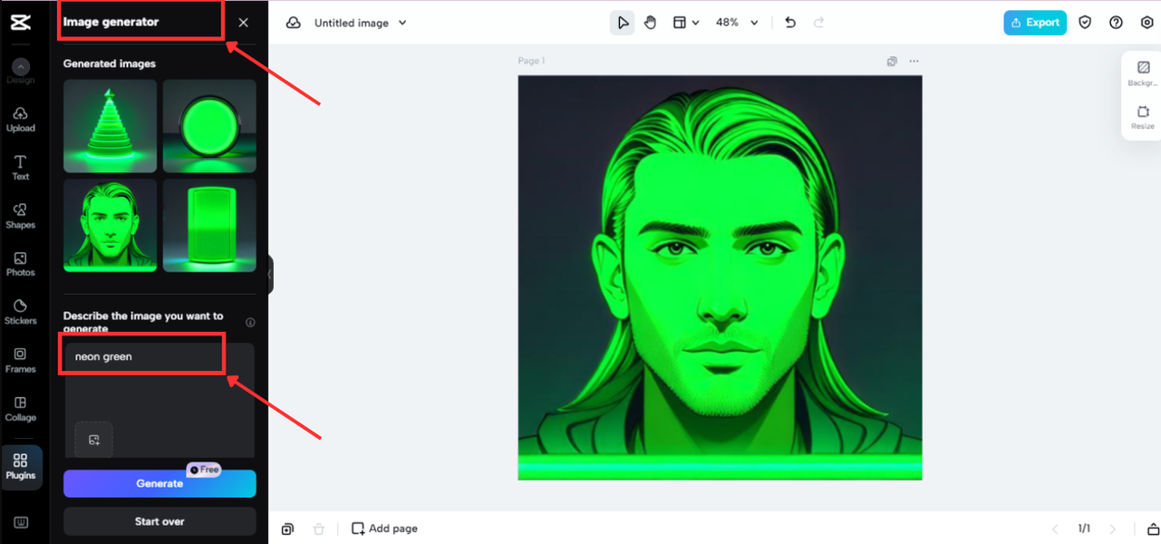The width and height of the screenshot is (1161, 544).
Task: Duplicate Page 1 using the copy icon
Action: (x=892, y=62)
